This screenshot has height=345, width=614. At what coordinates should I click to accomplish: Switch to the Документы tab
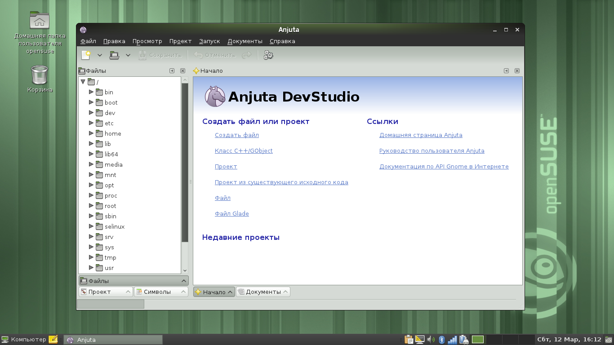[263, 292]
